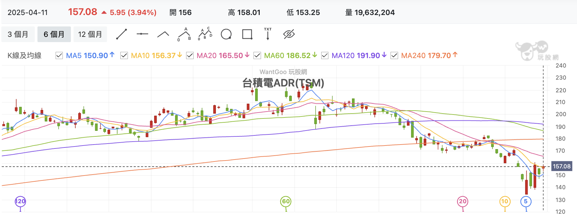Uncheck the MA60 moving average checkbox

257,55
